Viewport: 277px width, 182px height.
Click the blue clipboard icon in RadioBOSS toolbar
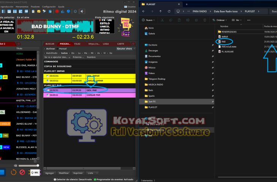point(50,11)
